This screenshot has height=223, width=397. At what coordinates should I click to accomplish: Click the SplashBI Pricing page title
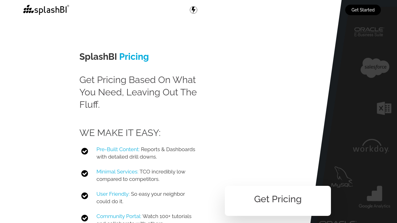coord(114,57)
